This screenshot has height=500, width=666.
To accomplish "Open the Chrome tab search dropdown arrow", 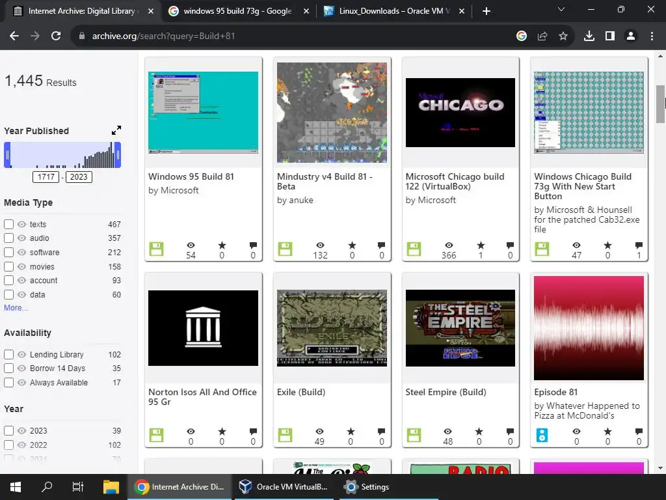I will pyautogui.click(x=561, y=9).
